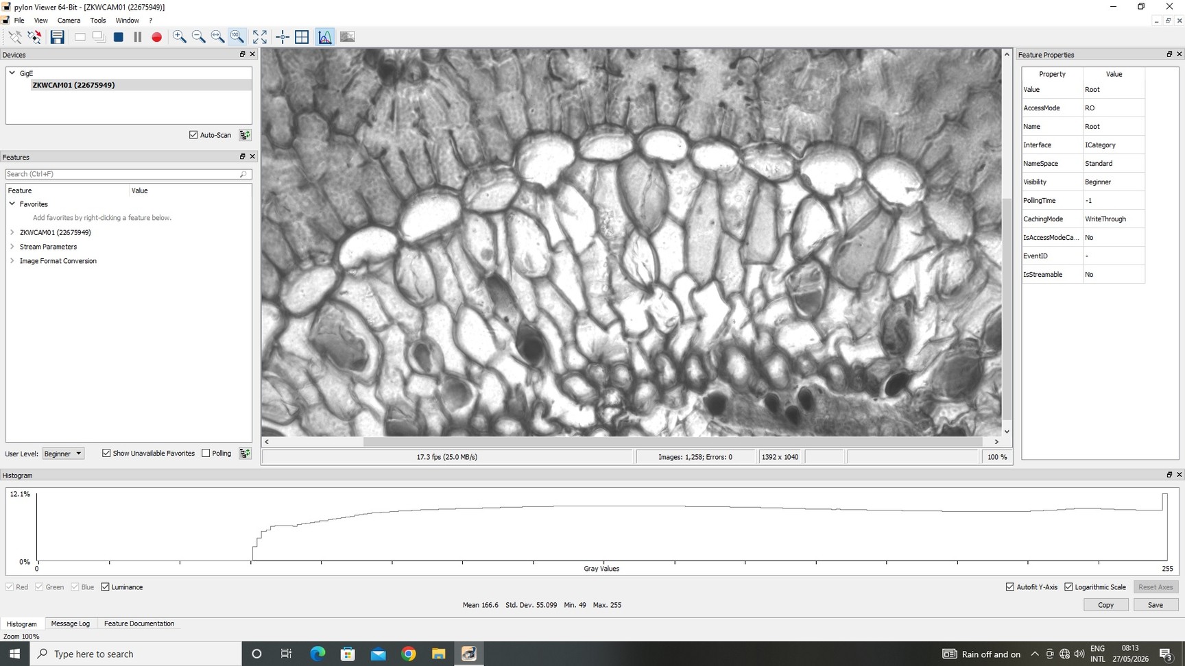Image resolution: width=1185 pixels, height=666 pixels.
Task: Click the image vertical scrollbar thumb
Action: 1007,308
